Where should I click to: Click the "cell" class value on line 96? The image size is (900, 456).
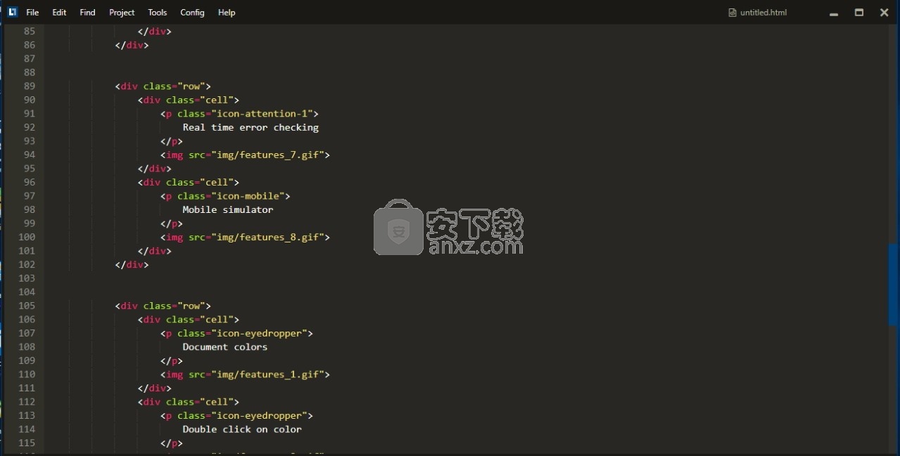point(217,182)
